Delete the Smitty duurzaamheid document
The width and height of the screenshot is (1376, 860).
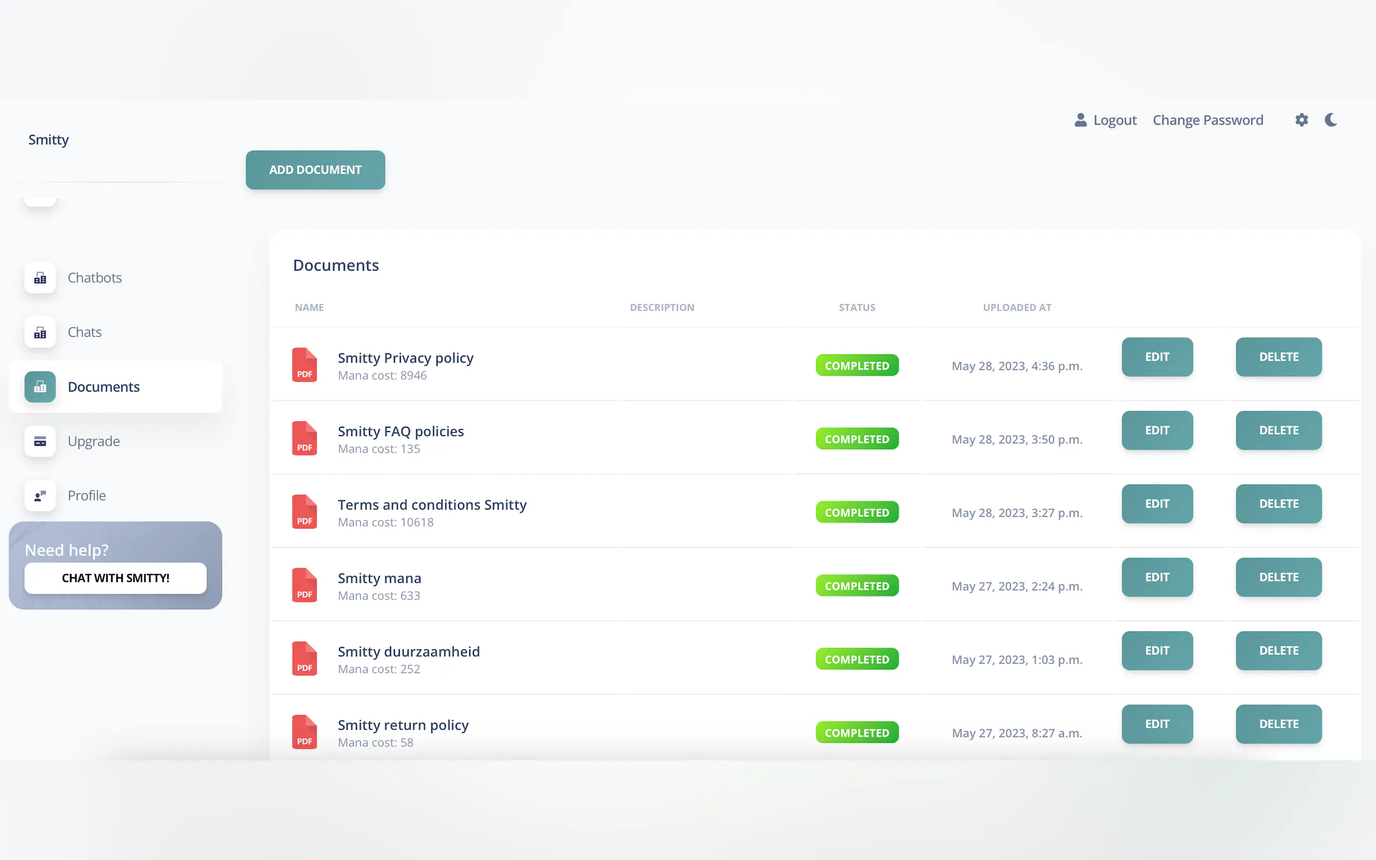(1278, 651)
